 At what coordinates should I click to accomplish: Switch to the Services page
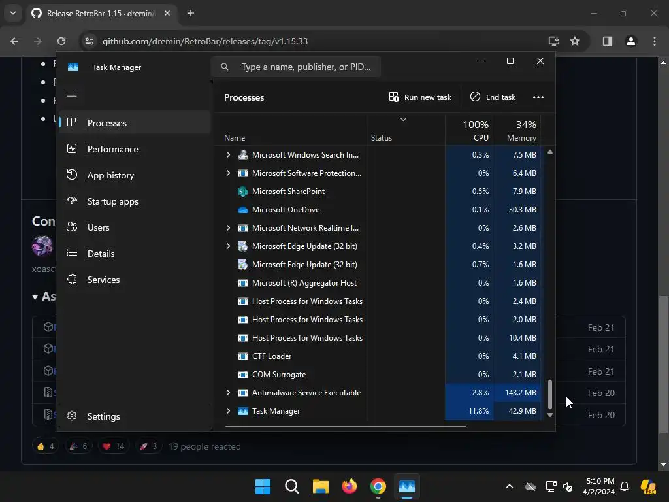[135, 280]
